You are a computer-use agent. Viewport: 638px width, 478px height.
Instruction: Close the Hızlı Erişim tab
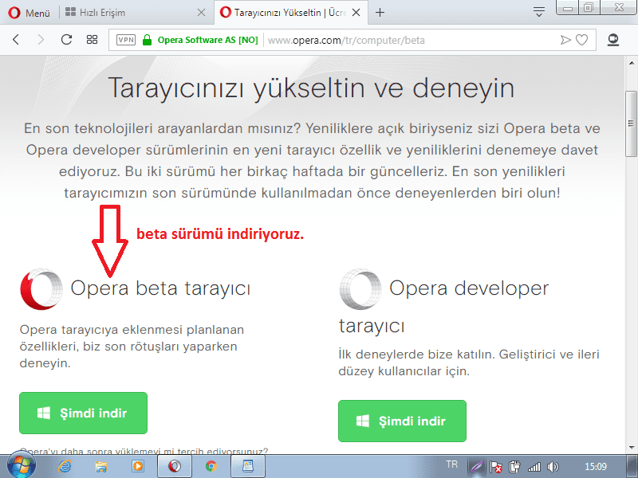(x=201, y=13)
